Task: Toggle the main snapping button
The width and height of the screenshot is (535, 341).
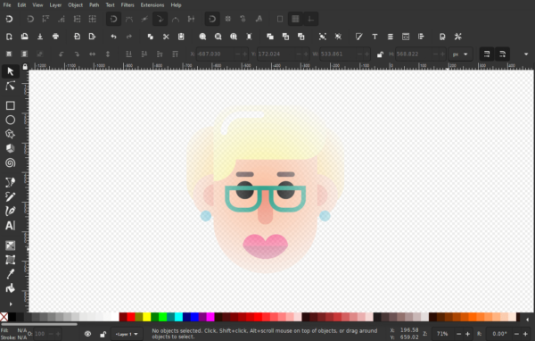Action: point(9,19)
